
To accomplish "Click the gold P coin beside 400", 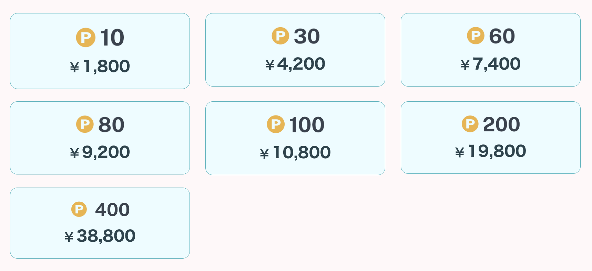I will 79,209.
